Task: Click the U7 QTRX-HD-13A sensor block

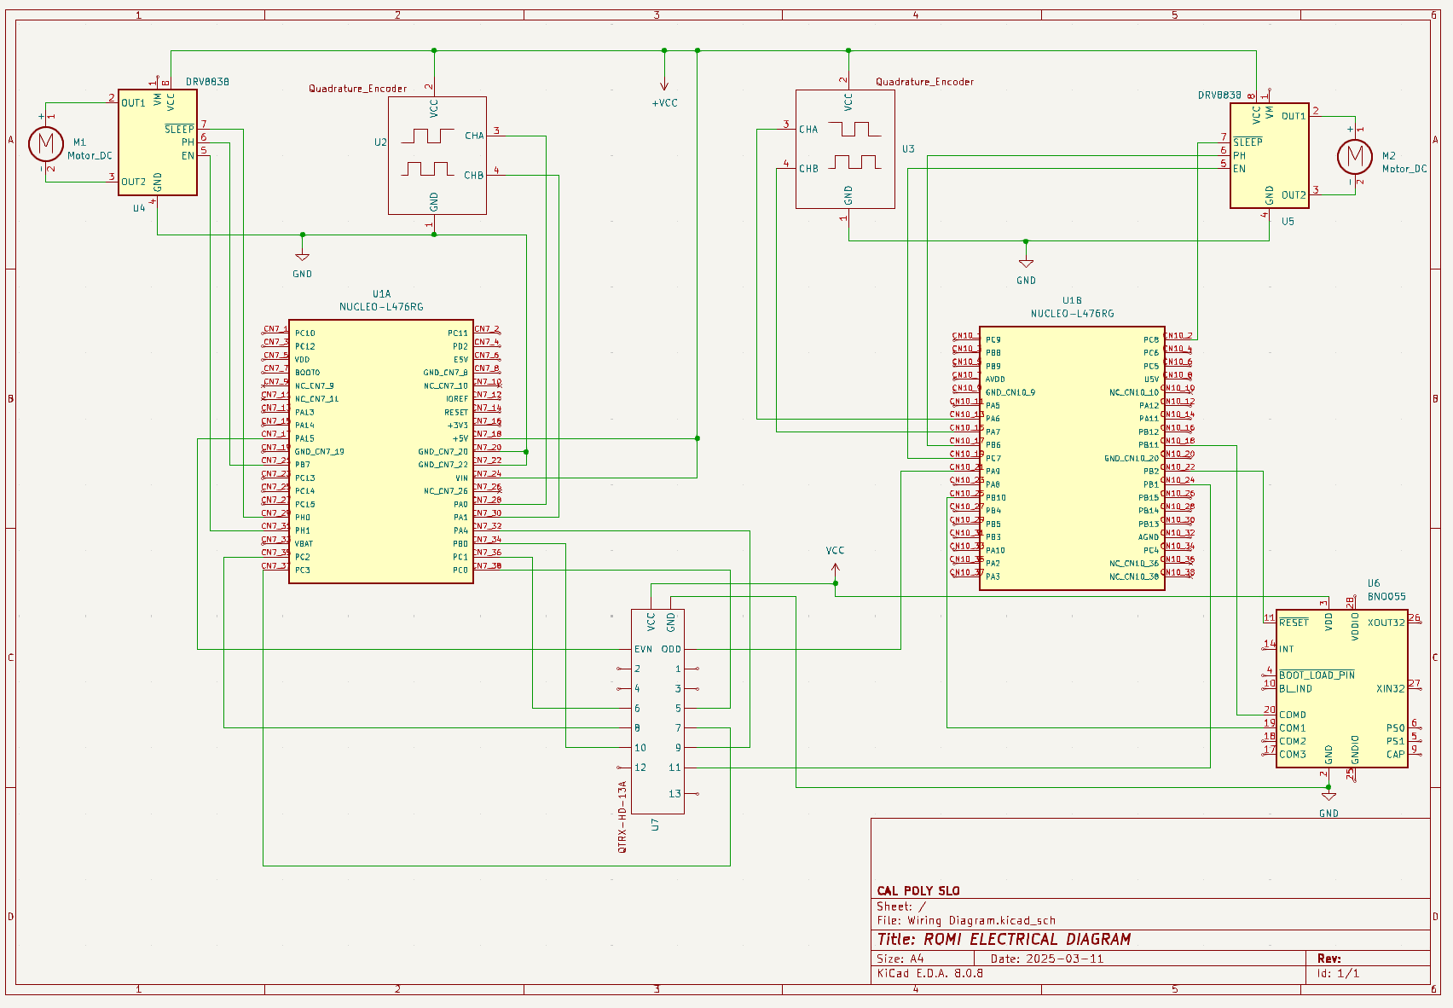Action: coord(657,710)
